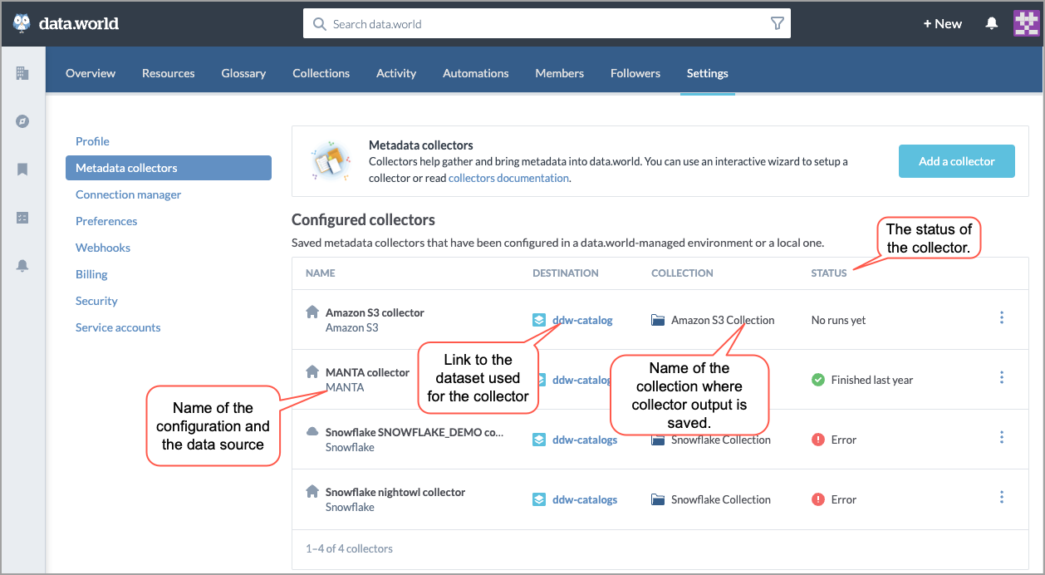Select Connection manager in the settings sidebar
This screenshot has width=1045, height=575.
tap(128, 194)
